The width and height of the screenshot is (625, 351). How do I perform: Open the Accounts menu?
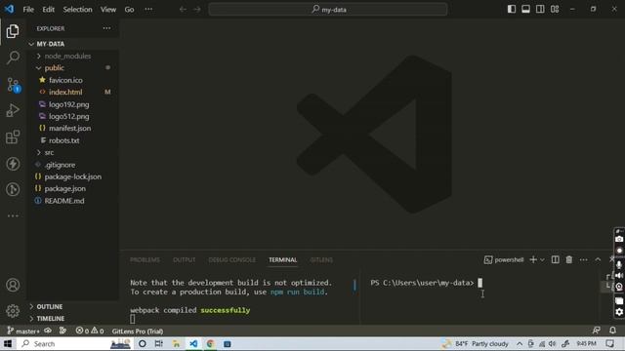13,285
